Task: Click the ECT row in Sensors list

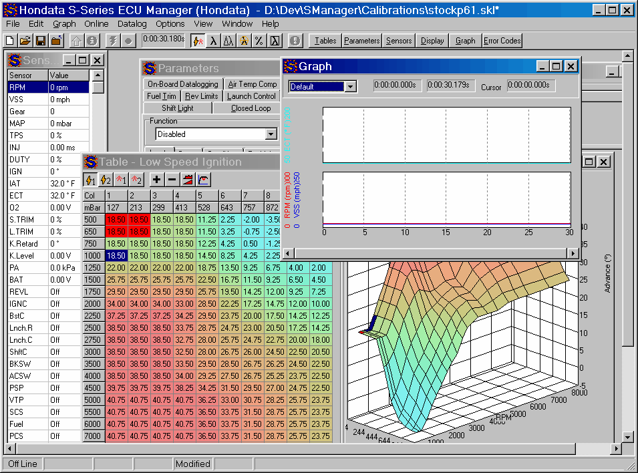Action: (48, 195)
